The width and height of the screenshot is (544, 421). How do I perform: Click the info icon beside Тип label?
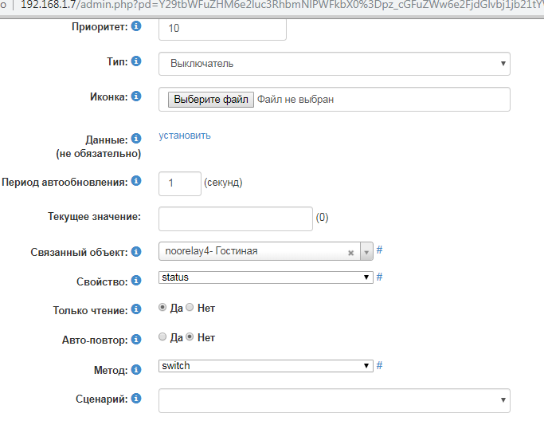tap(136, 61)
